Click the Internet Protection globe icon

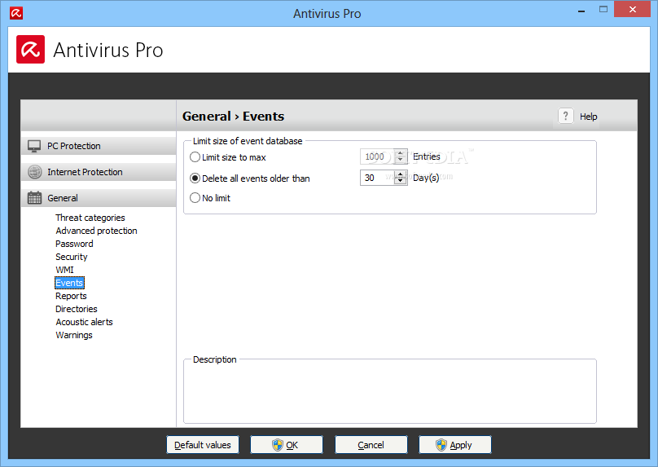34,172
